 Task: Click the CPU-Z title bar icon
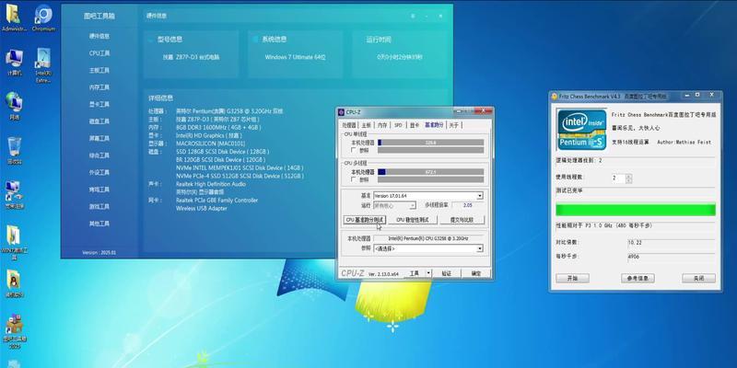tap(341, 111)
